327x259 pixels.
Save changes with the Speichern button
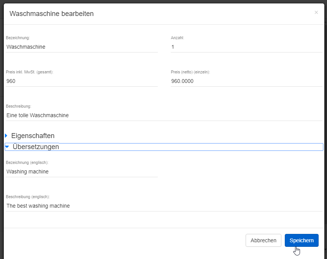tap(302, 240)
